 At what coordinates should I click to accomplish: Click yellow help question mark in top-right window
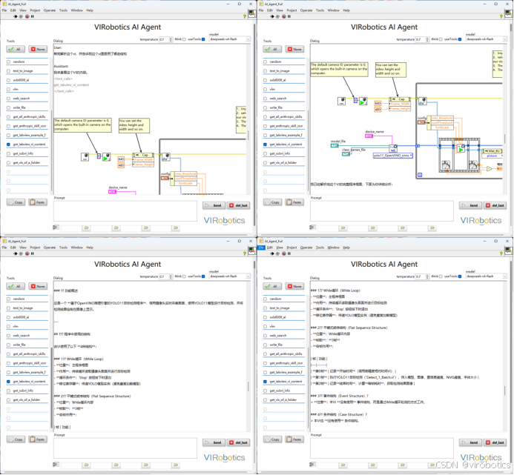tap(501, 16)
